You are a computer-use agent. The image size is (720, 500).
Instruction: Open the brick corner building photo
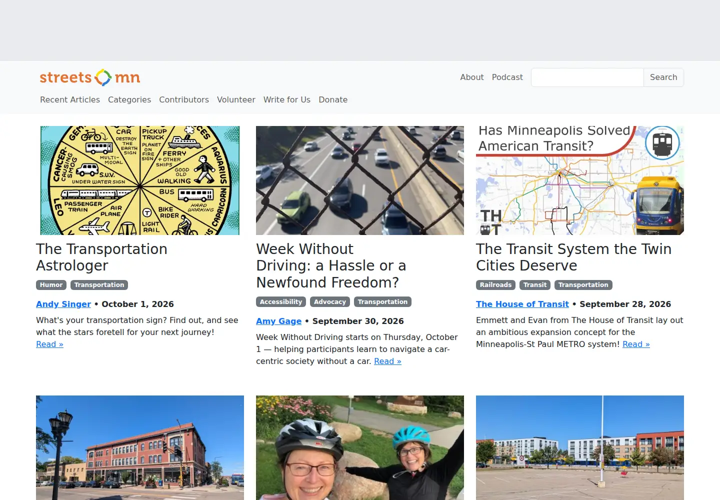(x=140, y=447)
